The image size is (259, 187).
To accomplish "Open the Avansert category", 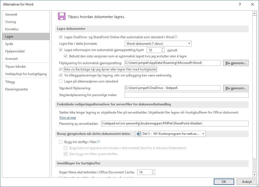I will (x=11, y=59).
